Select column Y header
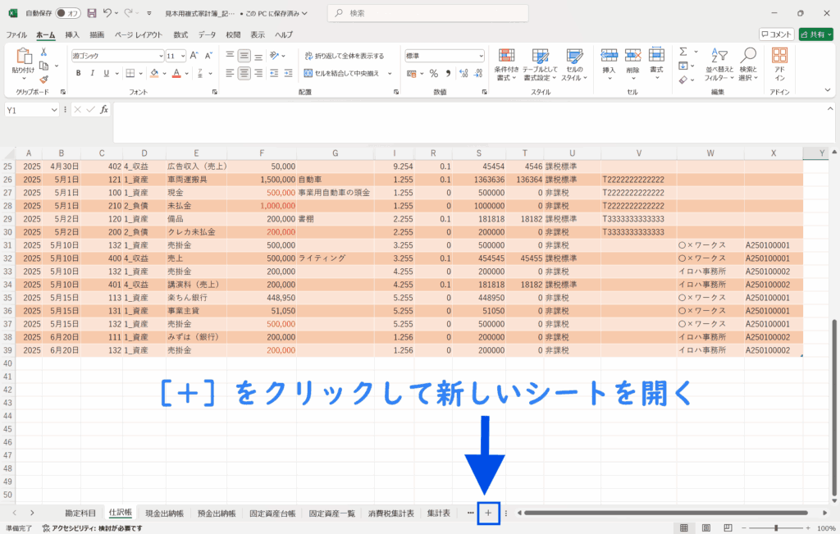The width and height of the screenshot is (840, 534). [x=822, y=153]
